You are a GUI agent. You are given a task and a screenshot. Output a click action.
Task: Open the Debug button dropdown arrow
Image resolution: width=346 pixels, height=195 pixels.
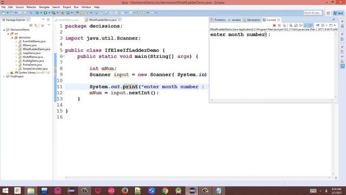[x=41, y=13]
